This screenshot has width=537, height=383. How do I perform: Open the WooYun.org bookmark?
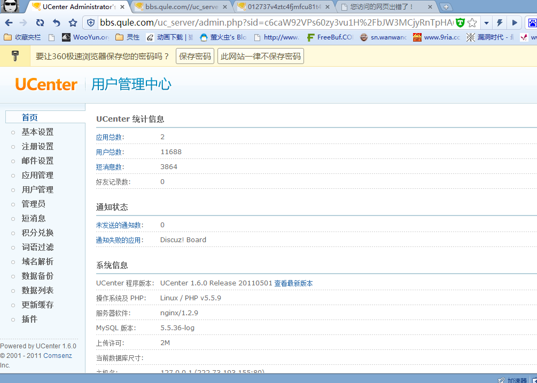pos(85,37)
